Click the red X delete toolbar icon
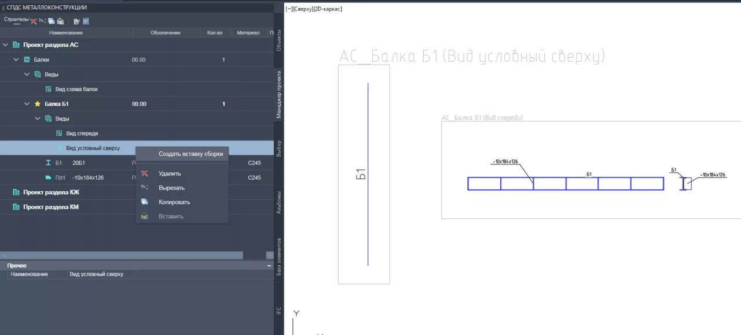 coord(34,21)
